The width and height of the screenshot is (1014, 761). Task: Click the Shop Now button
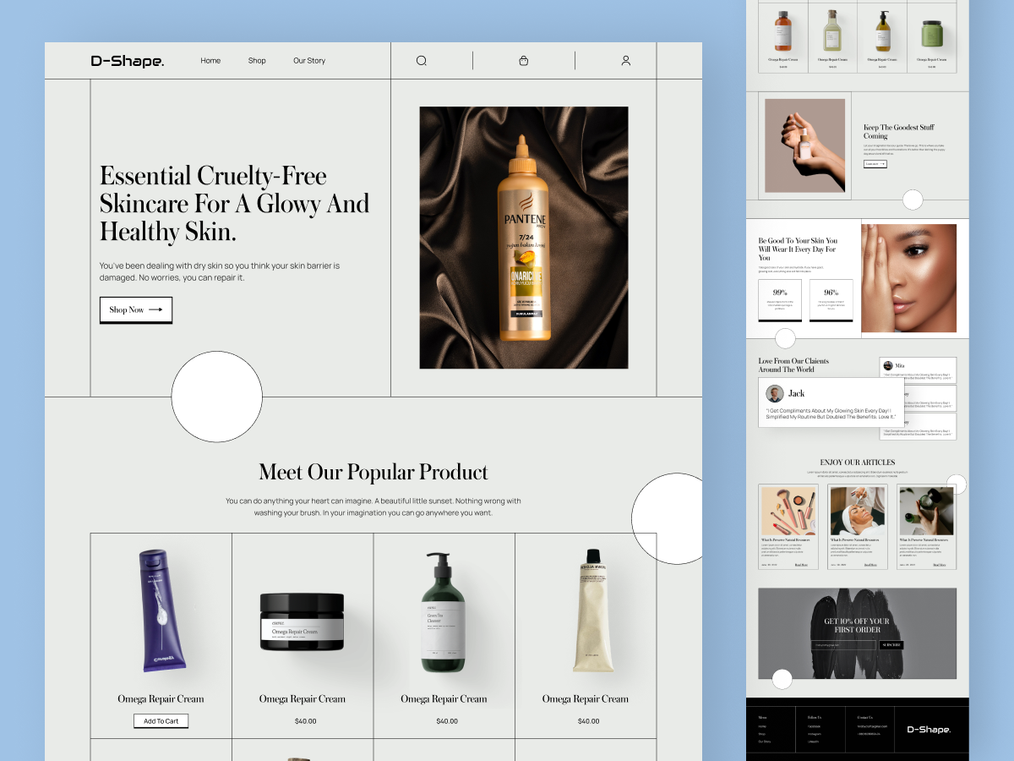pyautogui.click(x=136, y=309)
